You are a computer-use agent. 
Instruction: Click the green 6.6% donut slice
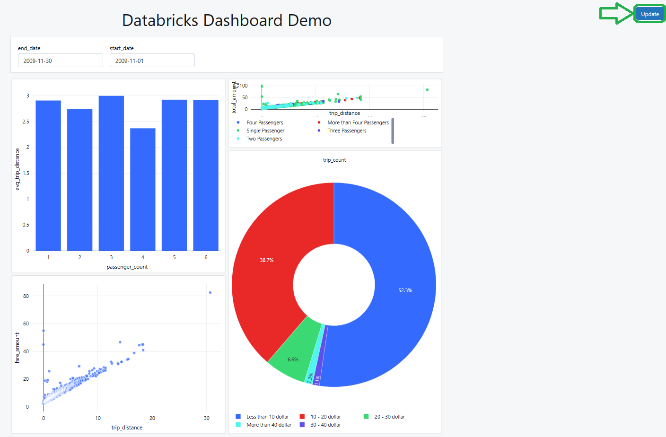click(292, 359)
